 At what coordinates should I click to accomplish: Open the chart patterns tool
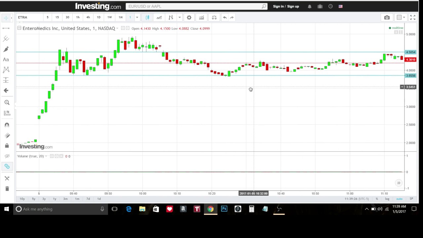click(x=6, y=70)
